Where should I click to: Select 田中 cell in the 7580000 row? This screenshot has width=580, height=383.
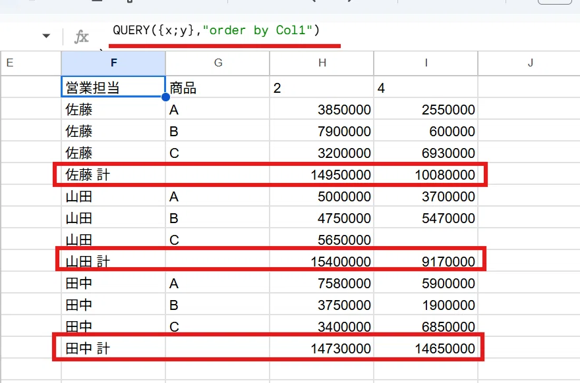113,282
